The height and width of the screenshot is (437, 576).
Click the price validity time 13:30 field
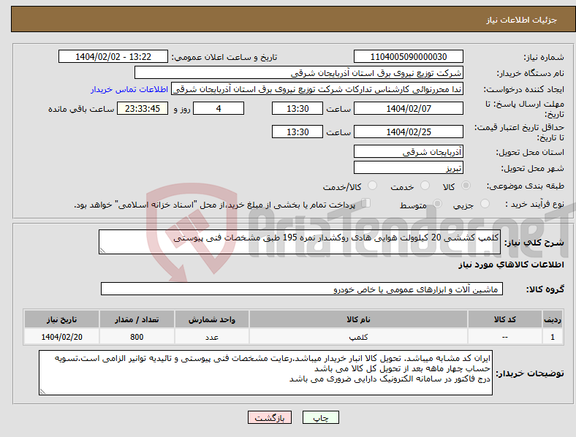pyautogui.click(x=298, y=132)
